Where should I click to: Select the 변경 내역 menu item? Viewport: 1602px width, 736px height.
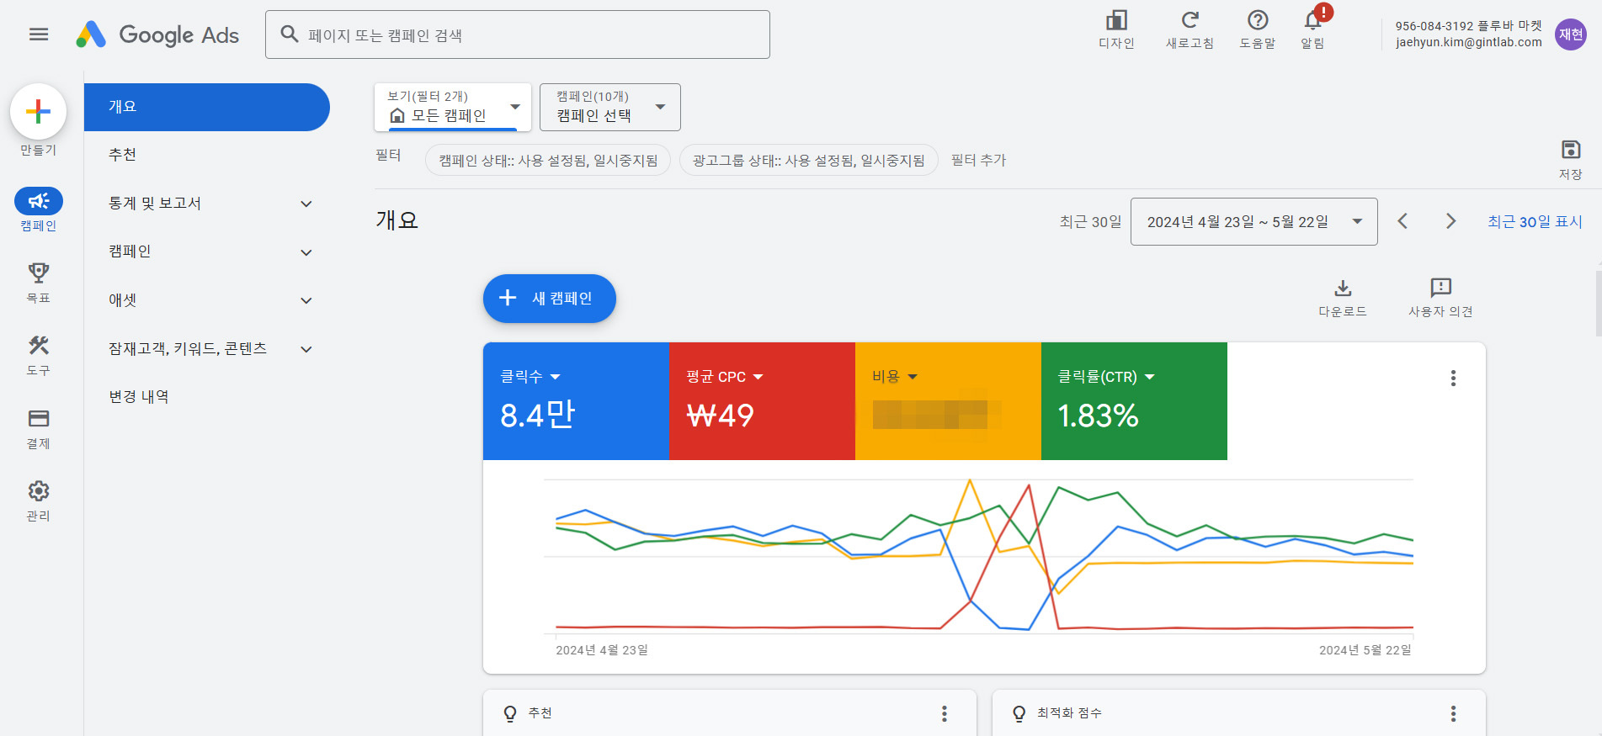pos(139,397)
